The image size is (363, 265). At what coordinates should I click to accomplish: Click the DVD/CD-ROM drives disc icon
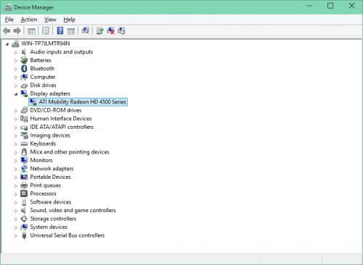pyautogui.click(x=24, y=110)
